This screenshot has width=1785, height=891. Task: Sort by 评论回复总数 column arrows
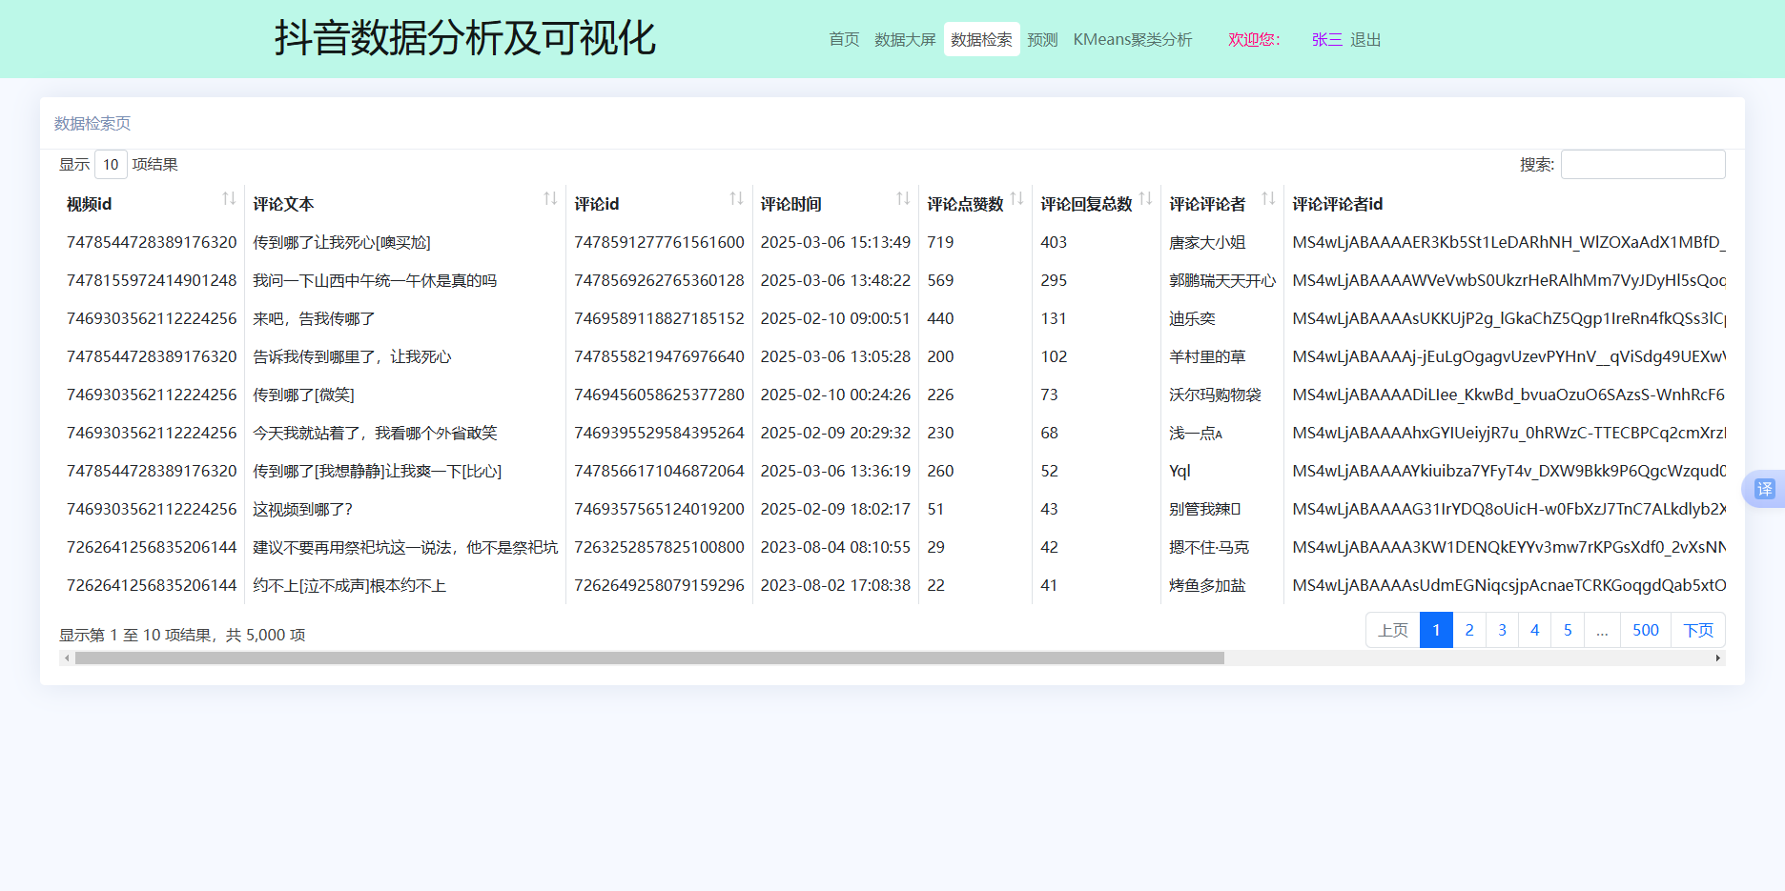tap(1145, 198)
